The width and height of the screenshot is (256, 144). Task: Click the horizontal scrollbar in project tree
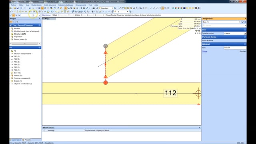(x=24, y=44)
